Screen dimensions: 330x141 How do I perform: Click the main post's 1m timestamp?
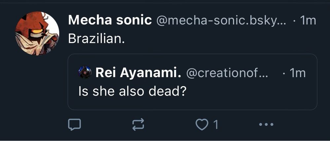pyautogui.click(x=308, y=21)
